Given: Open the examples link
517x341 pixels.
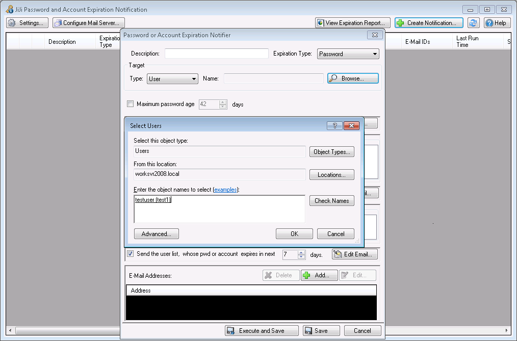Looking at the screenshot, I should click(x=225, y=190).
